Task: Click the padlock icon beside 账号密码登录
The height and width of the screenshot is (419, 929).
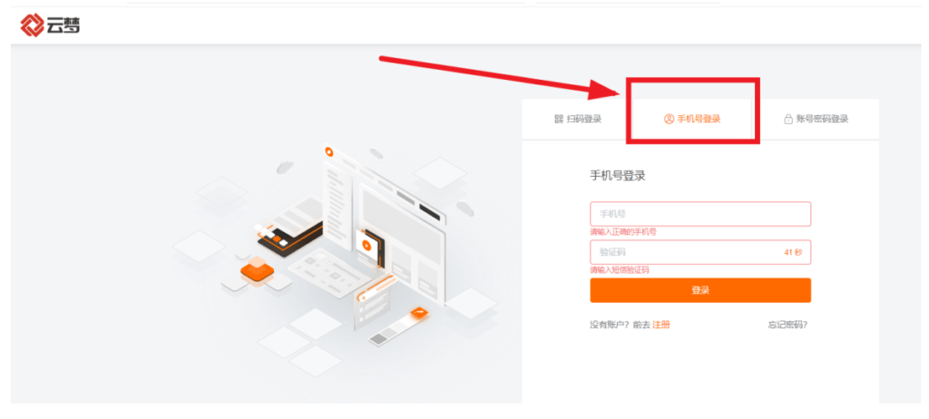Action: (x=788, y=119)
